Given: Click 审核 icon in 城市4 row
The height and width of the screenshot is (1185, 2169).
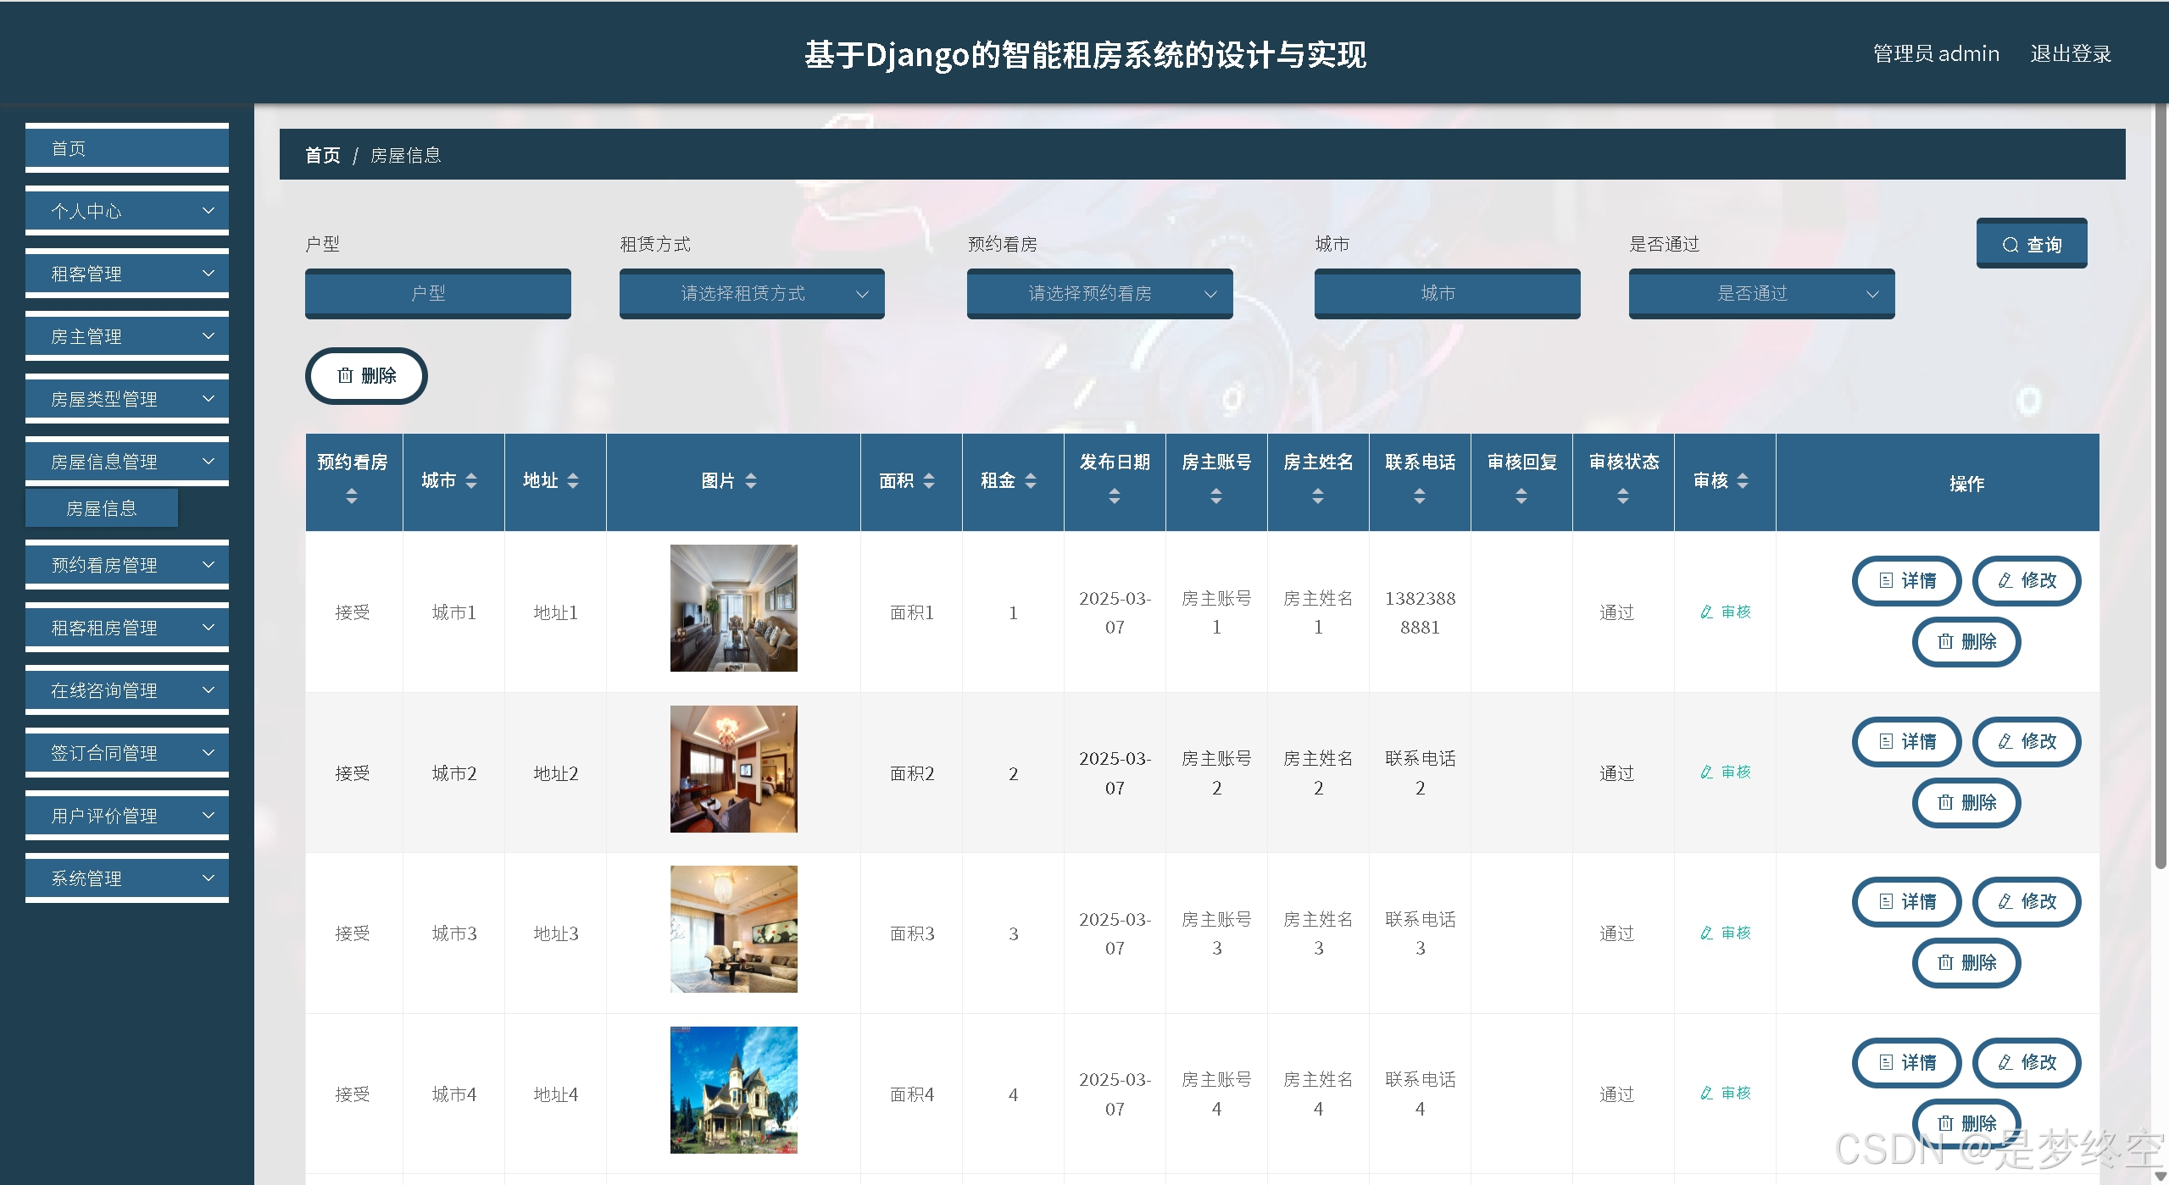Looking at the screenshot, I should [1725, 1093].
